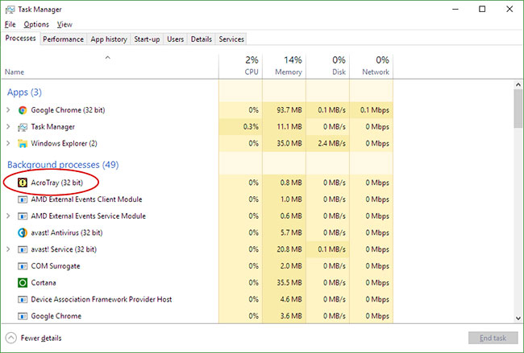Click the Windows Explorer folder icon
Image resolution: width=524 pixels, height=353 pixels.
tap(23, 144)
